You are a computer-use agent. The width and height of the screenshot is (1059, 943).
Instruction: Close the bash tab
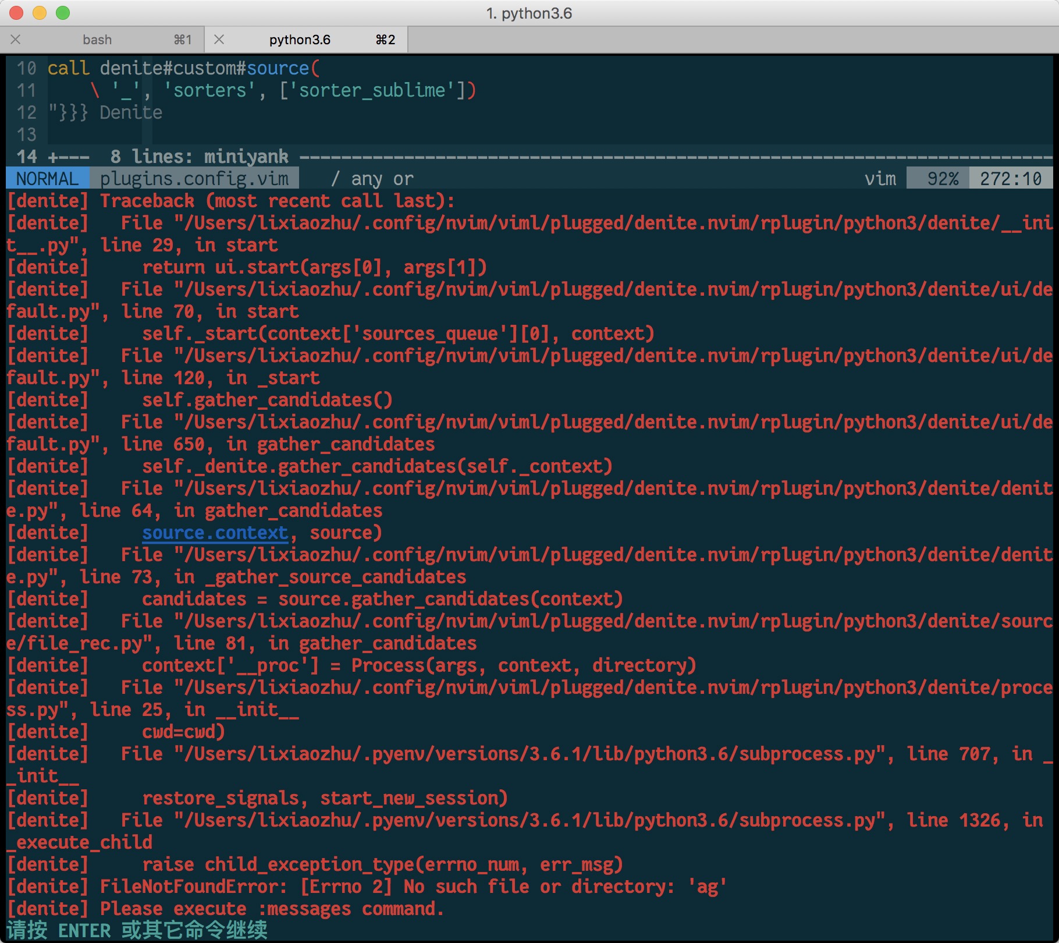point(16,40)
